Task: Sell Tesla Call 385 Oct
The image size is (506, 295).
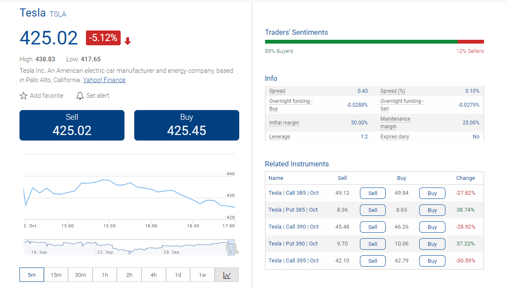Action: pos(373,193)
